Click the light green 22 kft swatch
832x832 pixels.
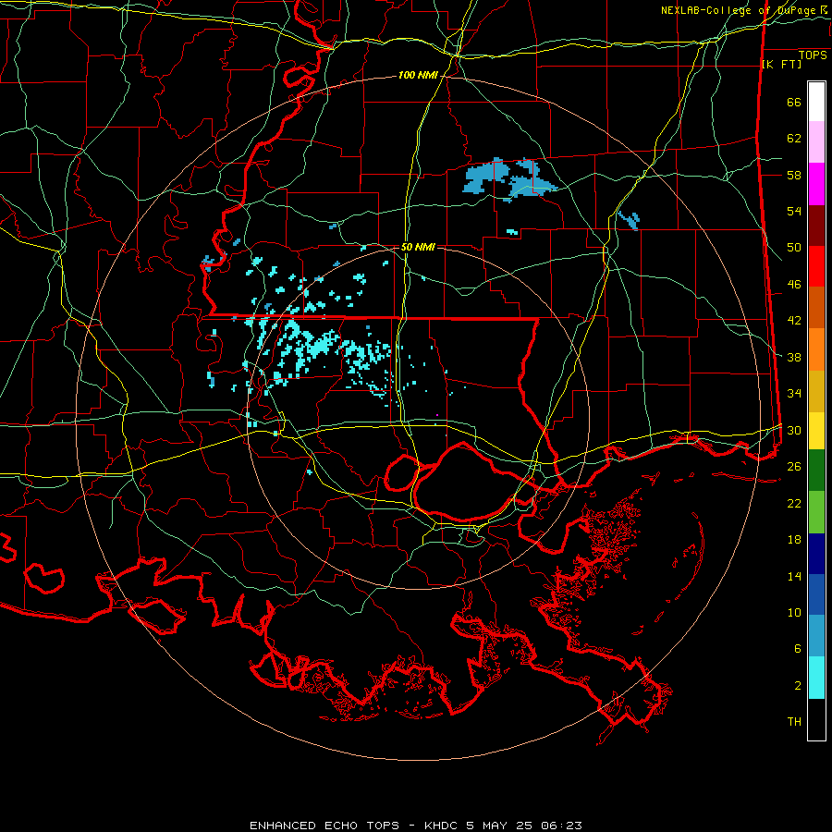click(816, 512)
